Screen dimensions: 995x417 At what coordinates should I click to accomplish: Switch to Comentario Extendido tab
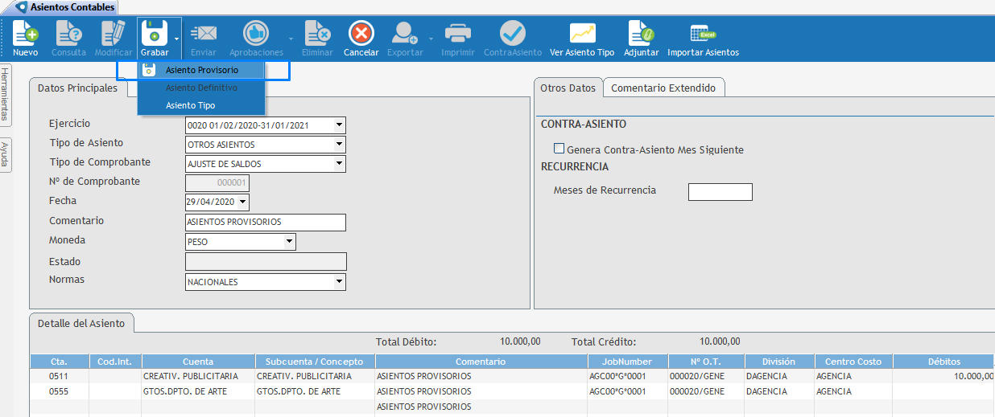tap(664, 88)
